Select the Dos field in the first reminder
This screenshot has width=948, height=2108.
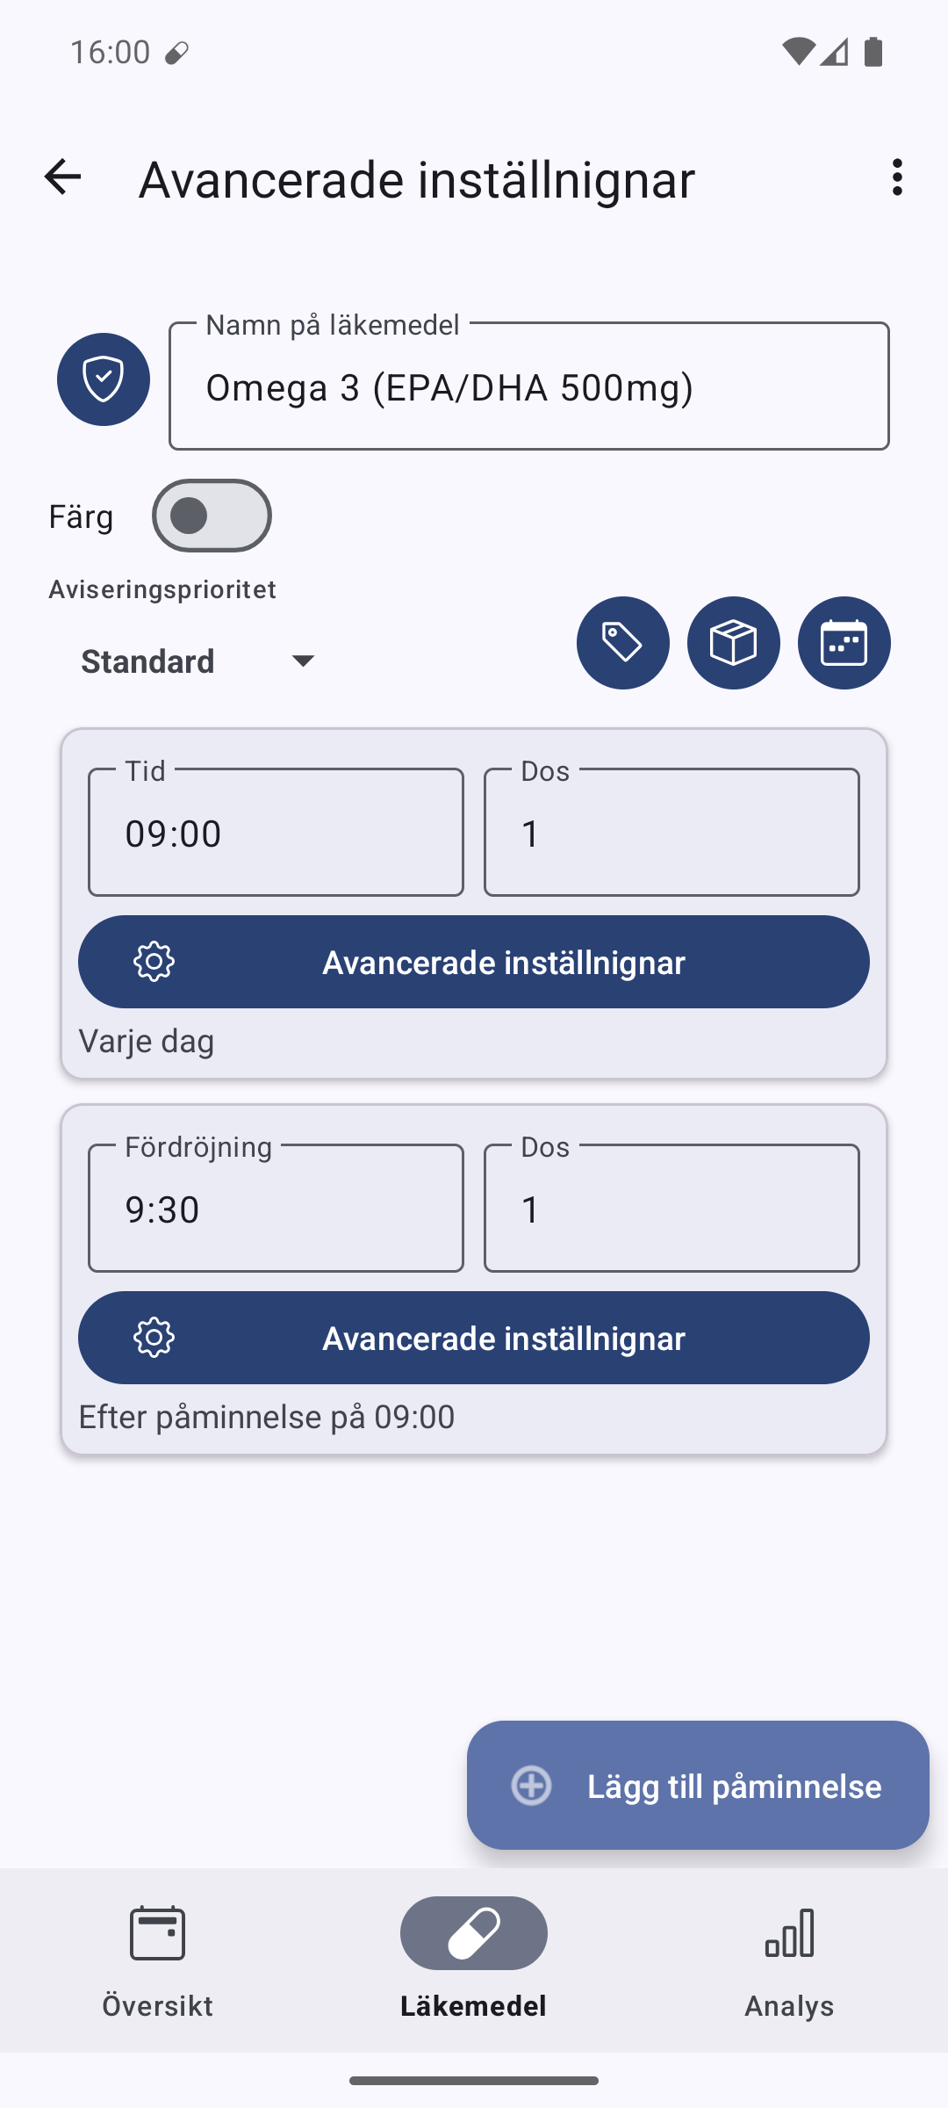(x=671, y=832)
